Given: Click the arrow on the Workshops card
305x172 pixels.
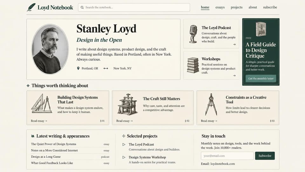Looking at the screenshot, I should (x=234, y=75).
